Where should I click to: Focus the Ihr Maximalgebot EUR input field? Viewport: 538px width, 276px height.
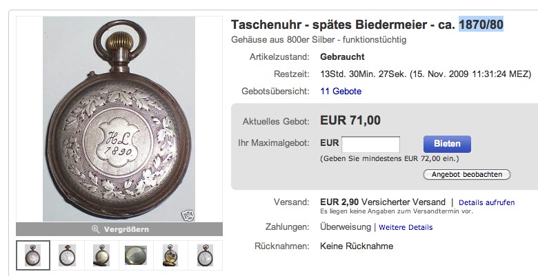click(370, 144)
